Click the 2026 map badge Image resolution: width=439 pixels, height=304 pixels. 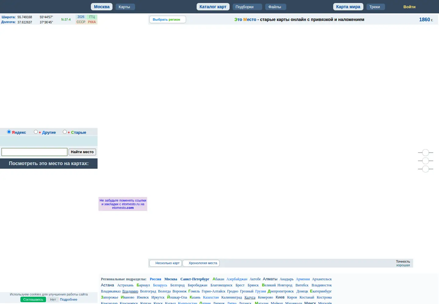coord(81,17)
